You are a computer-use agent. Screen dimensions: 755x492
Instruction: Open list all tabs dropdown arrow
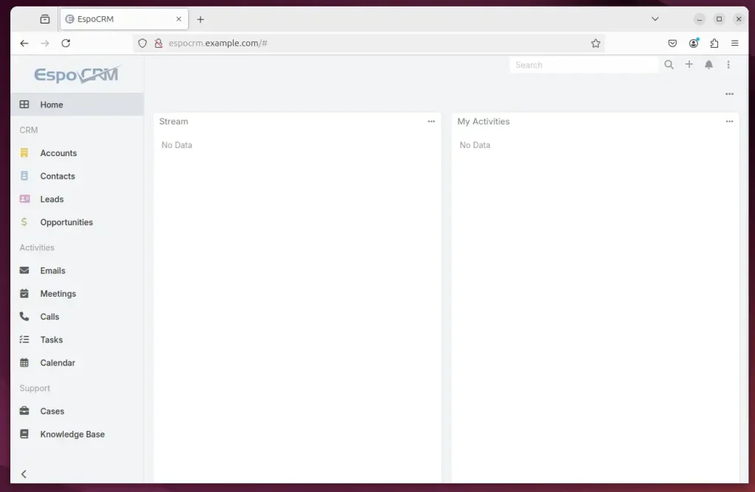pyautogui.click(x=655, y=19)
